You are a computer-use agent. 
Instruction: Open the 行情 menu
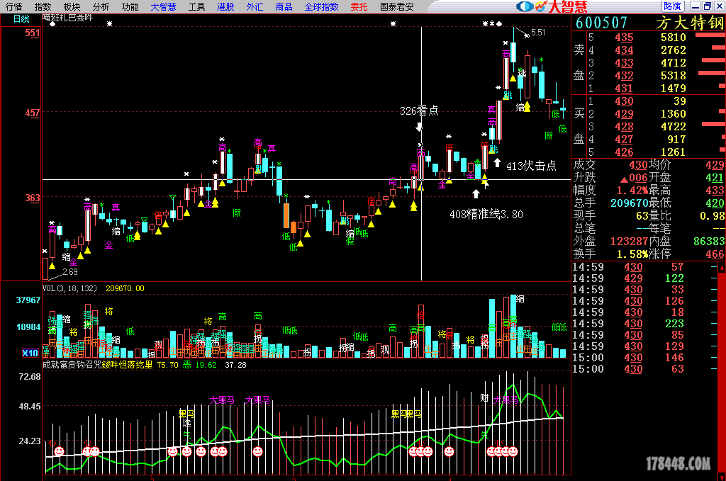(13, 6)
